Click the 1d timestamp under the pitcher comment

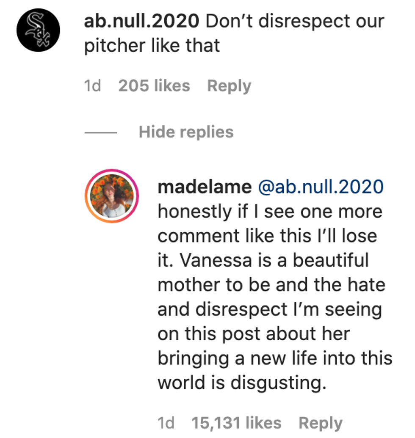click(x=92, y=86)
